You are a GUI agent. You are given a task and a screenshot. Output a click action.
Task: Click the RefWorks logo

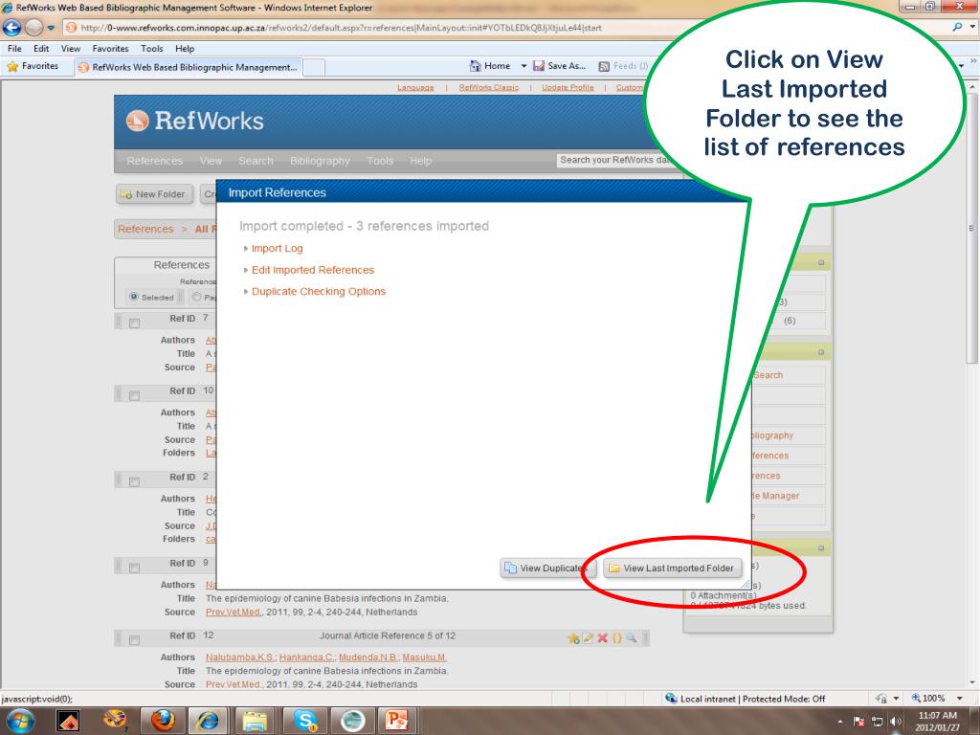coord(195,121)
